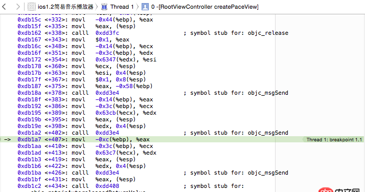Select the 0xdb18f <+383> movl line
This screenshot has width=365, height=192.
(x=85, y=99)
